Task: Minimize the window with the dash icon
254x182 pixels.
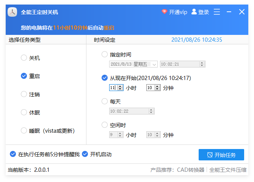Action: [x=229, y=12]
